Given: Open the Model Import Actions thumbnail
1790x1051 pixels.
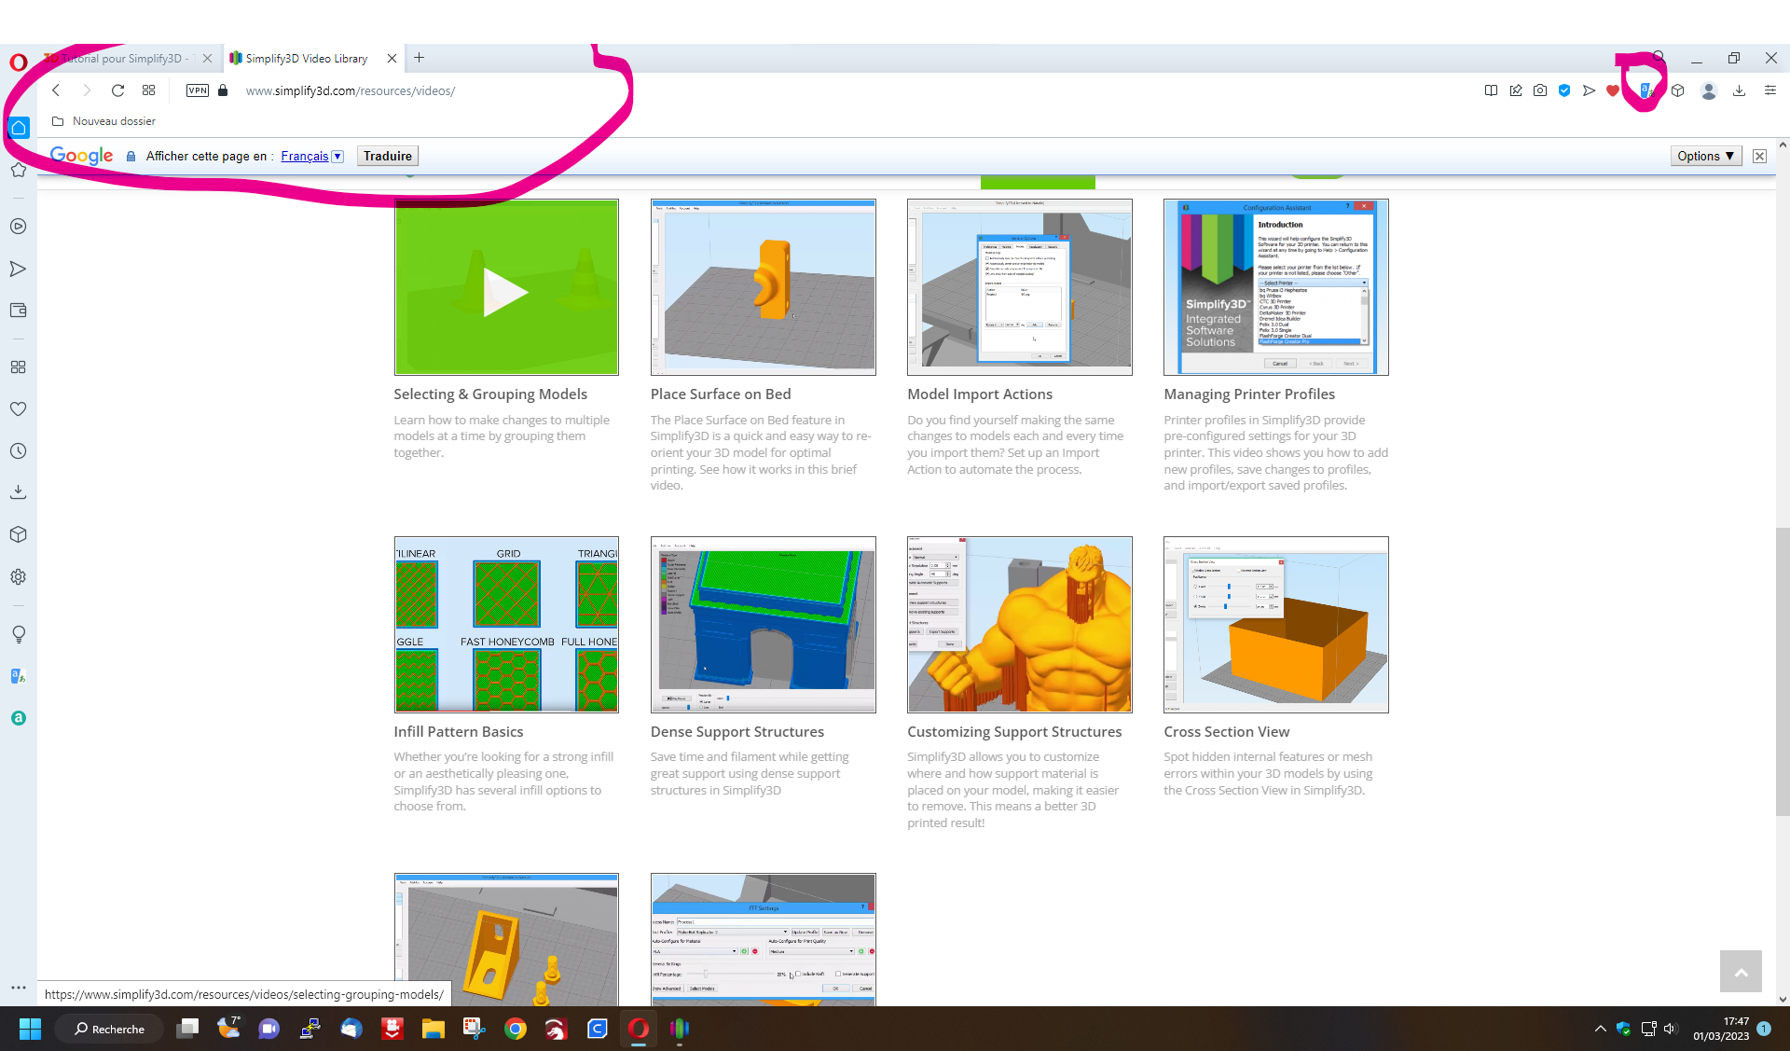Looking at the screenshot, I should click(x=1019, y=287).
